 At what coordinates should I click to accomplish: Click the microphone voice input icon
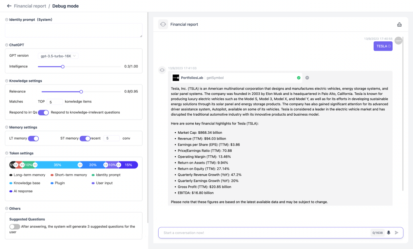389,233
